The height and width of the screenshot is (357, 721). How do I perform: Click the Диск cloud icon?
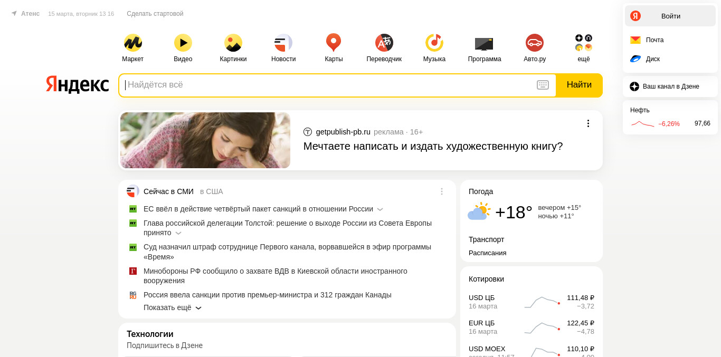pyautogui.click(x=635, y=59)
